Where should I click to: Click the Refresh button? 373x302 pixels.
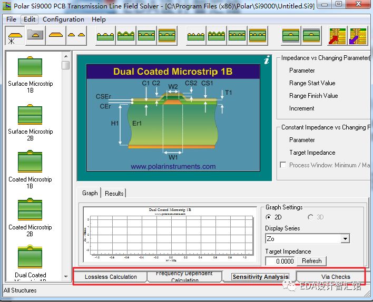click(x=311, y=261)
